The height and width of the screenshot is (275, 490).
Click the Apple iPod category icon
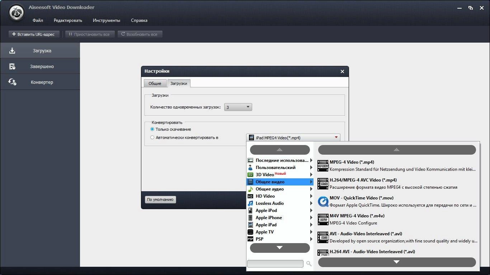point(250,211)
